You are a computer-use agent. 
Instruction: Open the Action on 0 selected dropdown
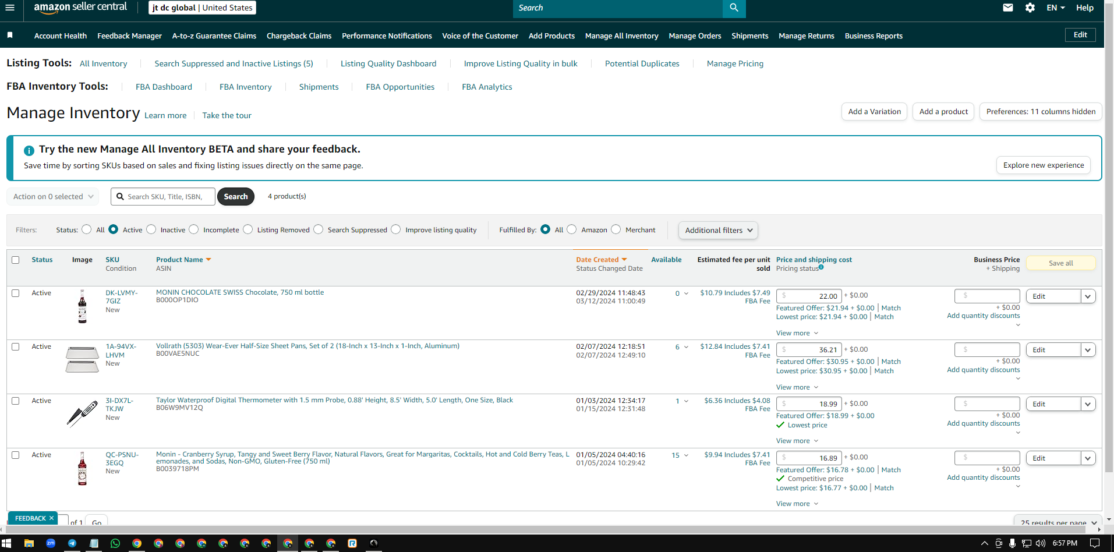53,197
